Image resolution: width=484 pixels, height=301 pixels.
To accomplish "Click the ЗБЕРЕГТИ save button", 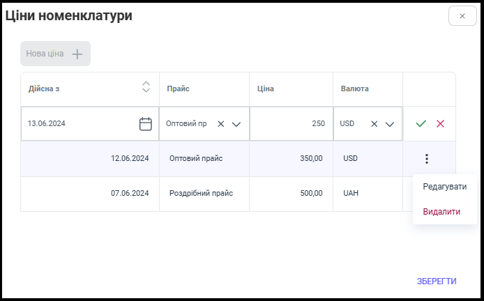I will click(x=437, y=281).
